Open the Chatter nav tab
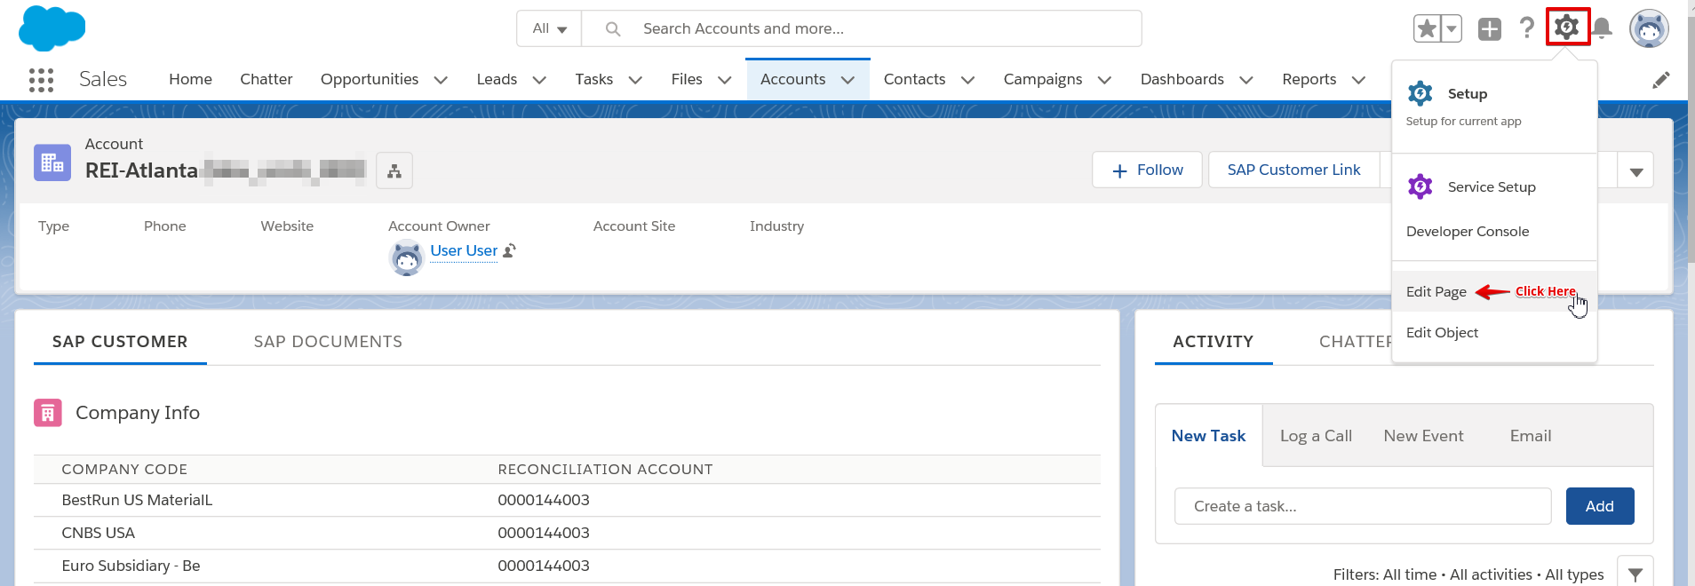The image size is (1695, 586). pos(266,79)
